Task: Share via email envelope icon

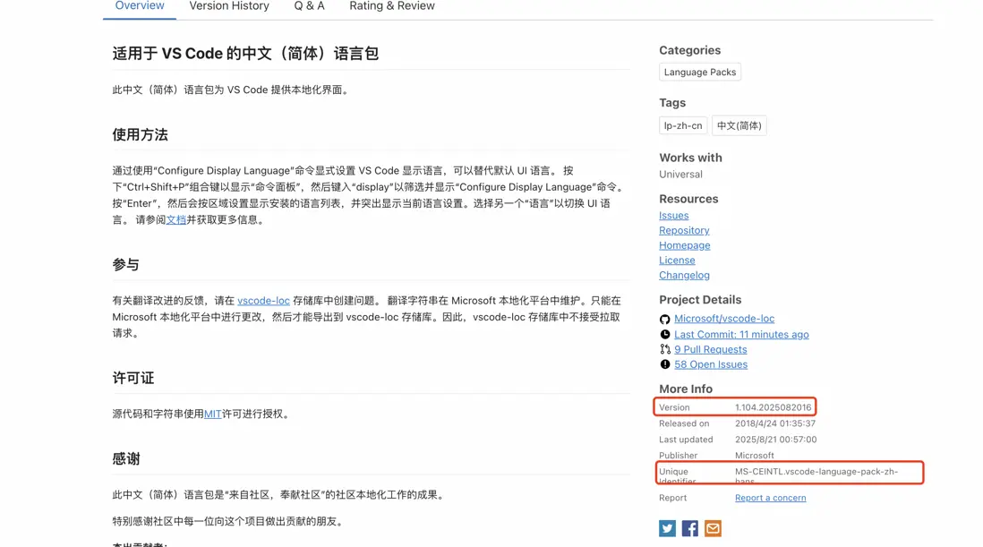Action: [713, 528]
